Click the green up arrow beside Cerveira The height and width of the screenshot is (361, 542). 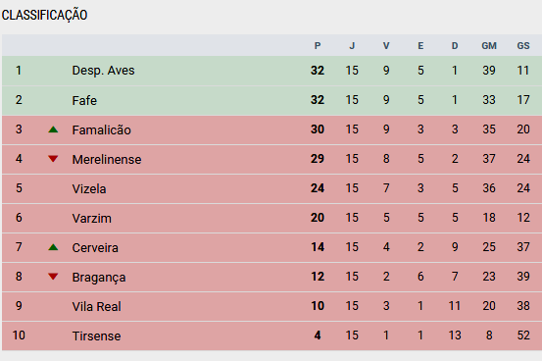coord(53,247)
